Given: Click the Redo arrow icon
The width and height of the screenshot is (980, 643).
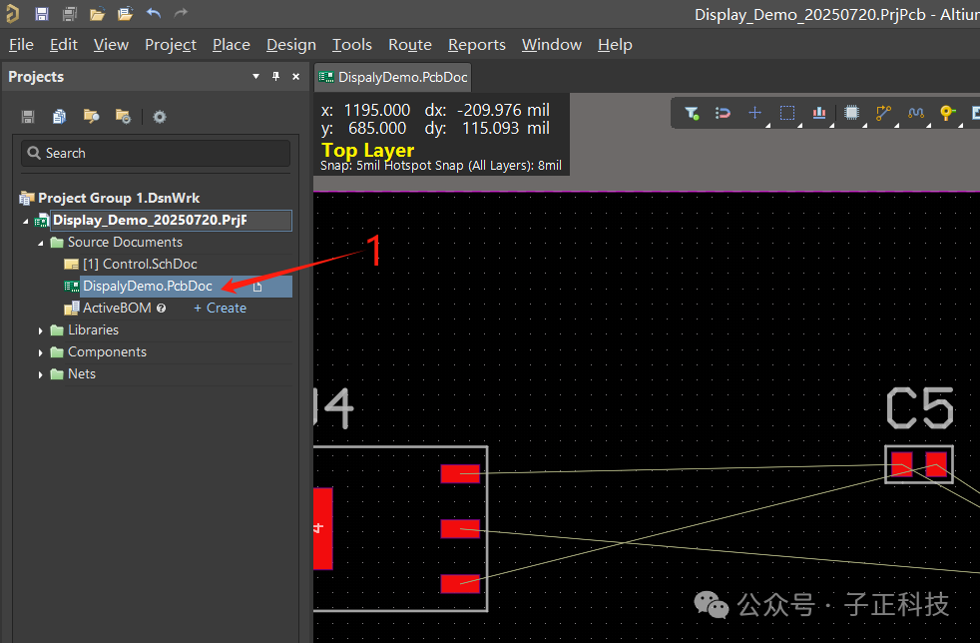Looking at the screenshot, I should [x=181, y=13].
